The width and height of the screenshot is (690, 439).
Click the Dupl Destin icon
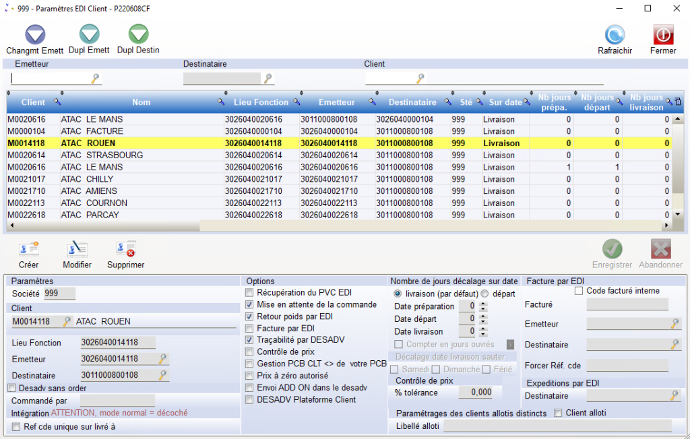(138, 35)
